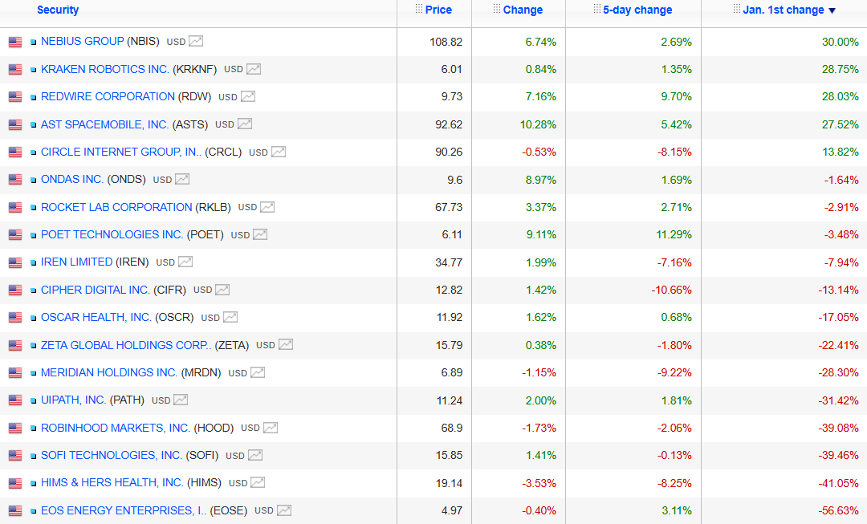
Task: Select price value 108.82 for NBIS
Action: click(x=446, y=42)
